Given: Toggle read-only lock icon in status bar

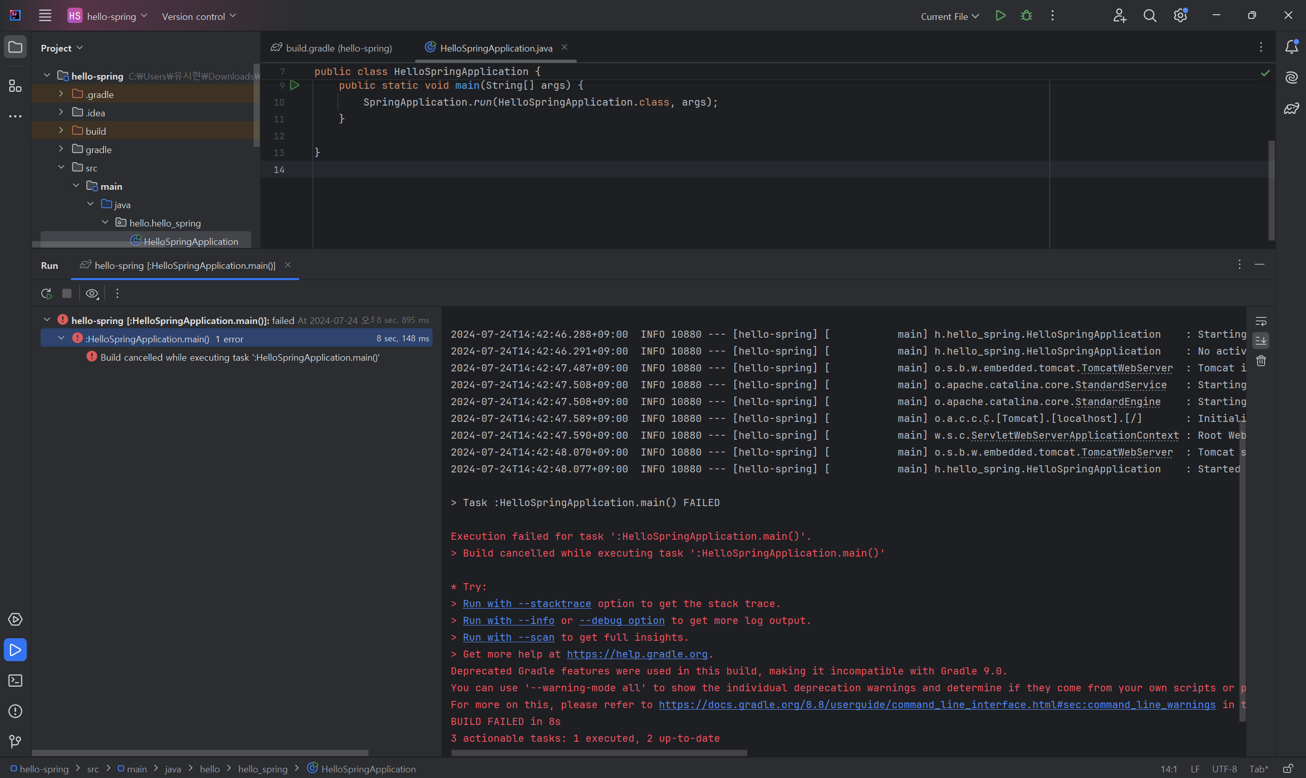Looking at the screenshot, I should (1287, 769).
